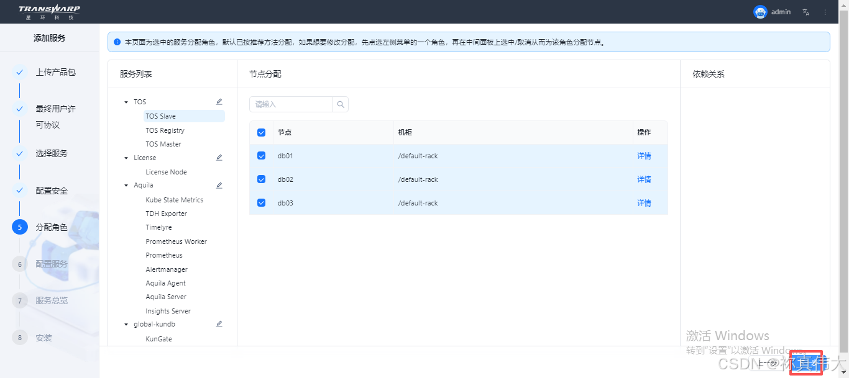Click the checkmark icon for 上传产品包 step
The height and width of the screenshot is (378, 849).
[19, 72]
